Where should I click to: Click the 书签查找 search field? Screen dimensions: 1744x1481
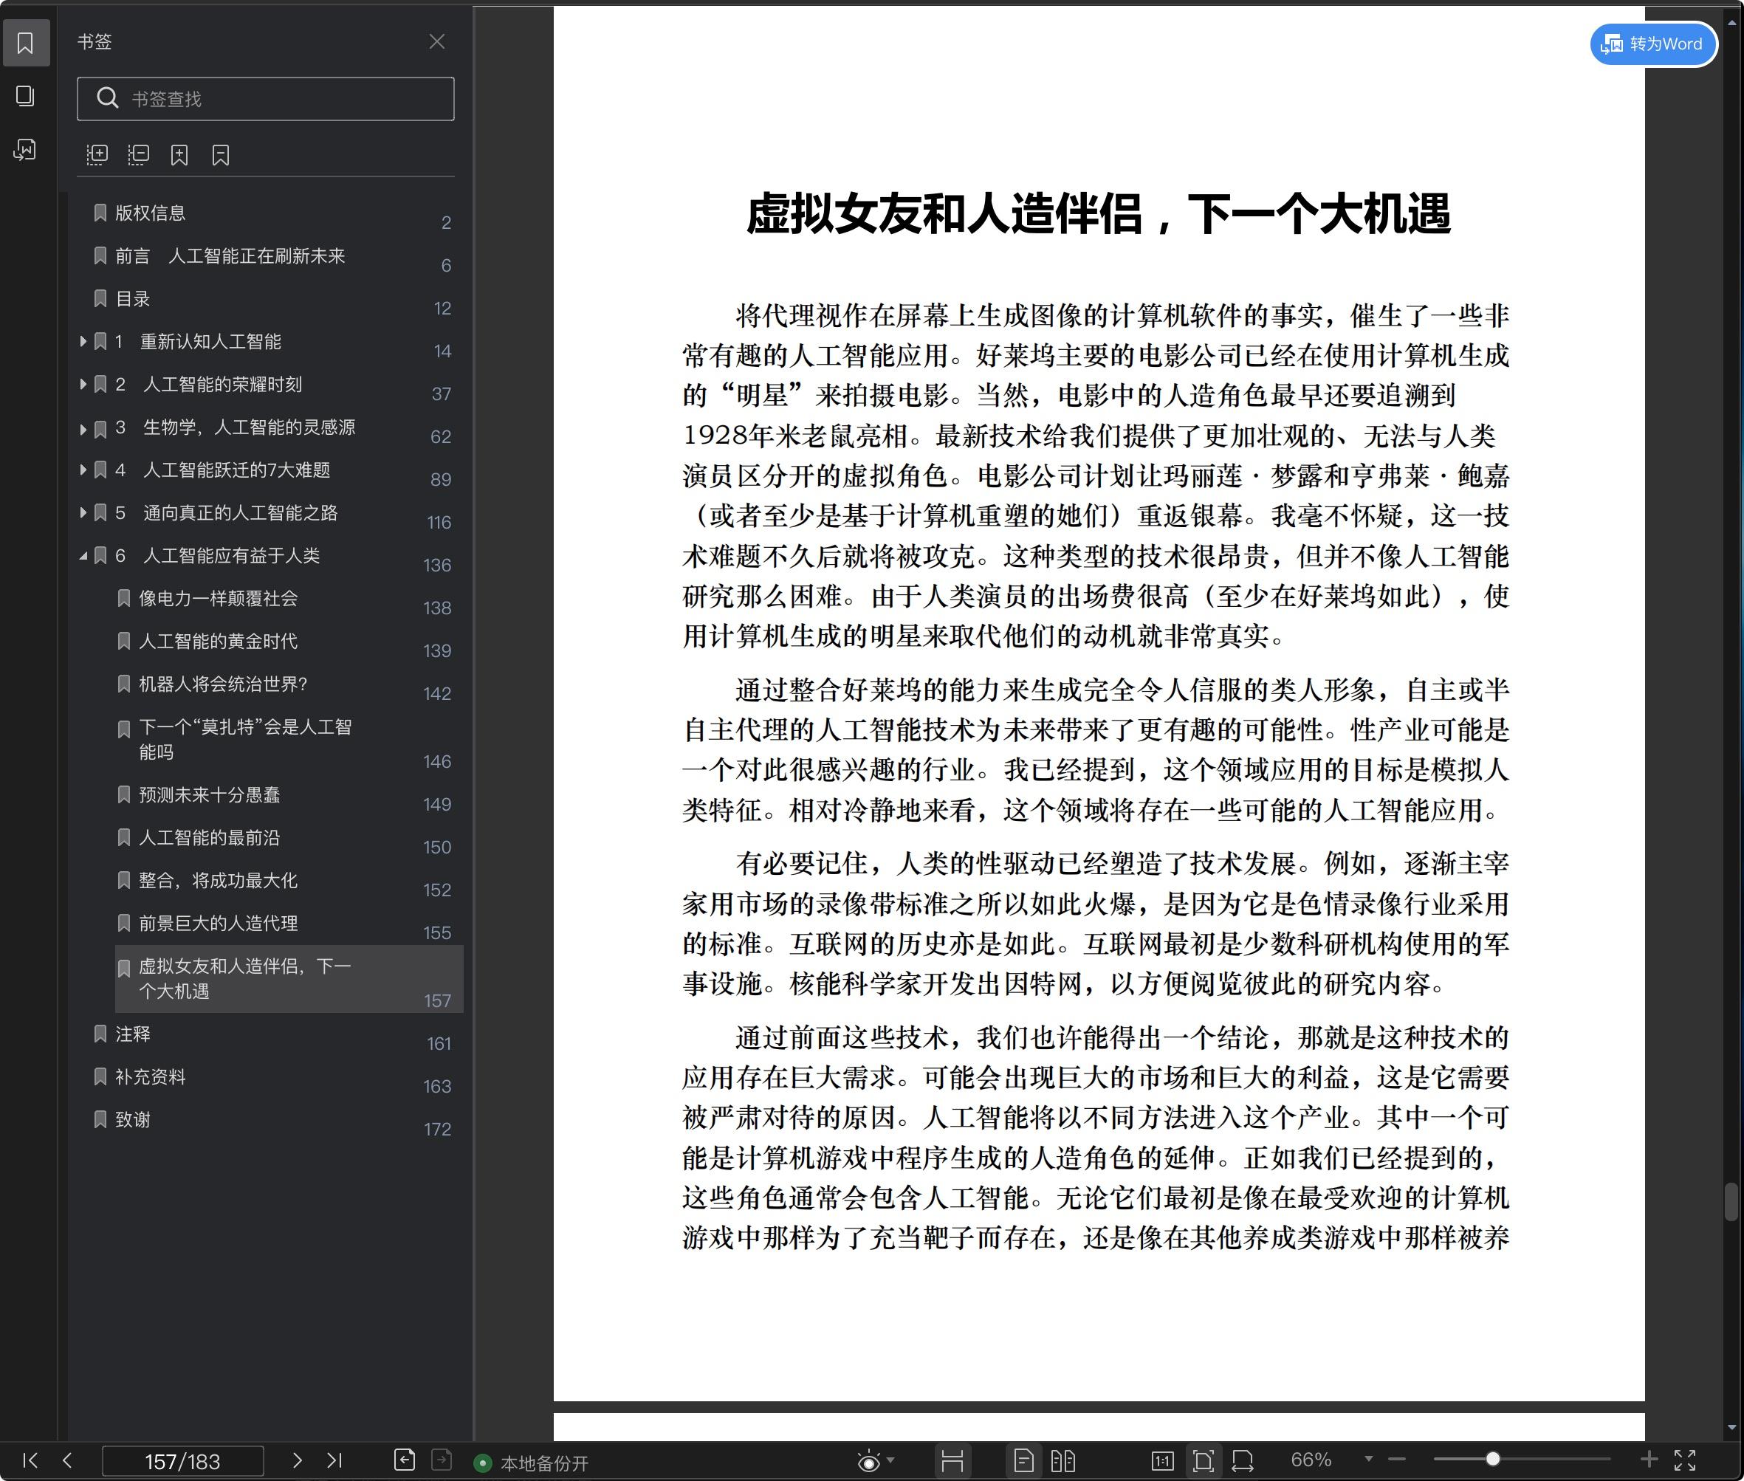point(265,99)
